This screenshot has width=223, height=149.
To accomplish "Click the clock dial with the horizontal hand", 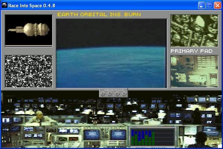I will point(117,94).
